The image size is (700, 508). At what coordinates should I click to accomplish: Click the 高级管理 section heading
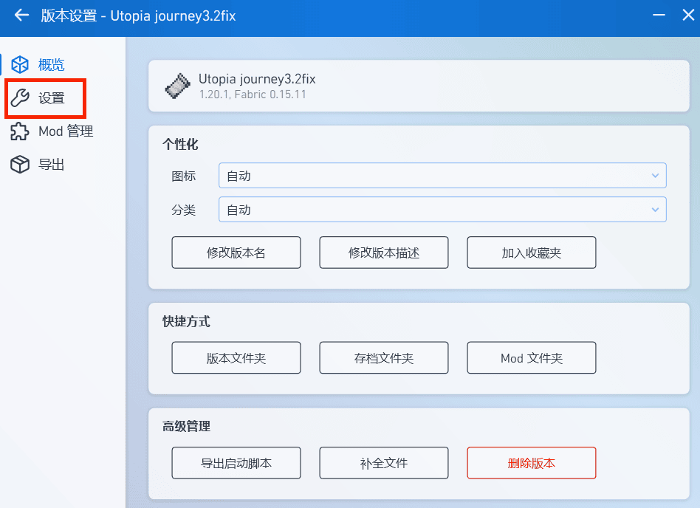186,426
